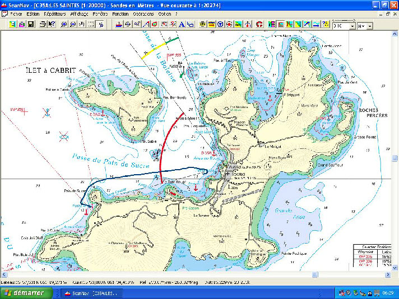
Task: Click the red circular refresh icon
Action: coord(259,25)
